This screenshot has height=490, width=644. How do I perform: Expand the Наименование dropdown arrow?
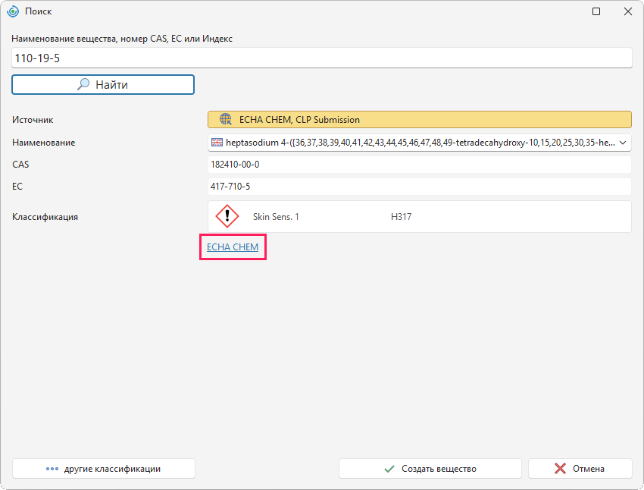623,143
